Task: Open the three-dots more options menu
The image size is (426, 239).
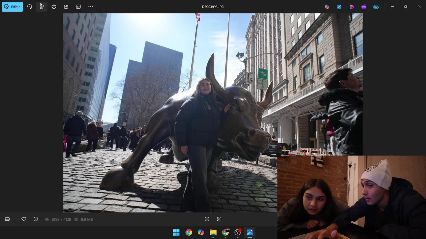Action: (x=91, y=7)
